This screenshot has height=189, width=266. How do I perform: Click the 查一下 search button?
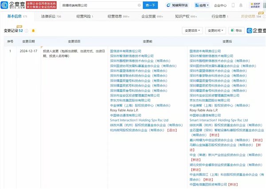(x=150, y=5)
